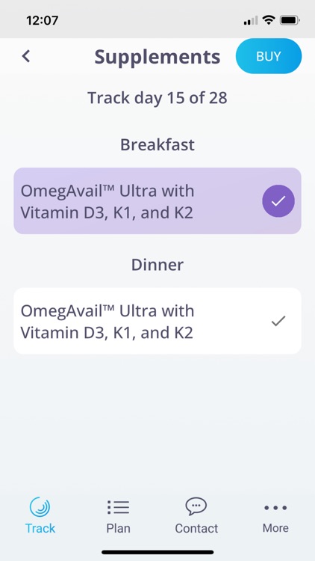315x561 pixels.
Task: Open the Track tab swirl icon
Action: point(40,507)
